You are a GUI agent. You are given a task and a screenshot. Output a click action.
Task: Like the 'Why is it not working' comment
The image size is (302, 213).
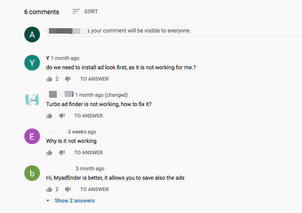click(49, 153)
